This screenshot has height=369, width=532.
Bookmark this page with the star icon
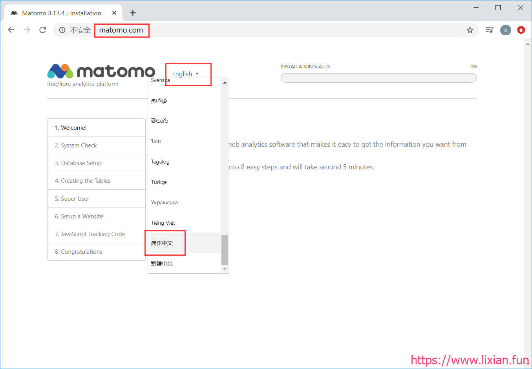(470, 30)
